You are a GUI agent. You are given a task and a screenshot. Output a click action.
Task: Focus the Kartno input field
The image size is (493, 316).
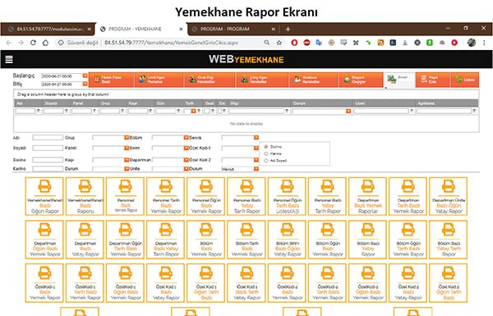(x=48, y=169)
